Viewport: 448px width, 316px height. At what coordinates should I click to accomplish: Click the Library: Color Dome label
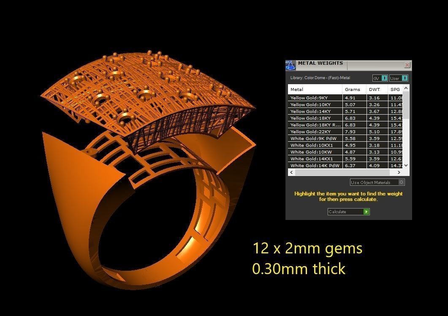pos(320,78)
